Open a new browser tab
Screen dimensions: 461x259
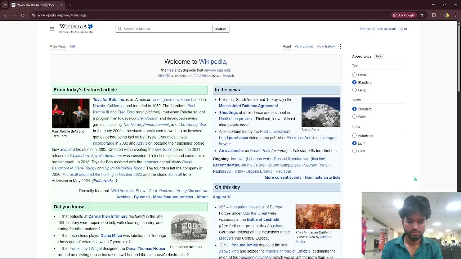coord(70,5)
